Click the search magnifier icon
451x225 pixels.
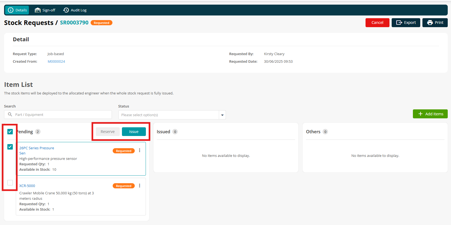(x=10, y=115)
